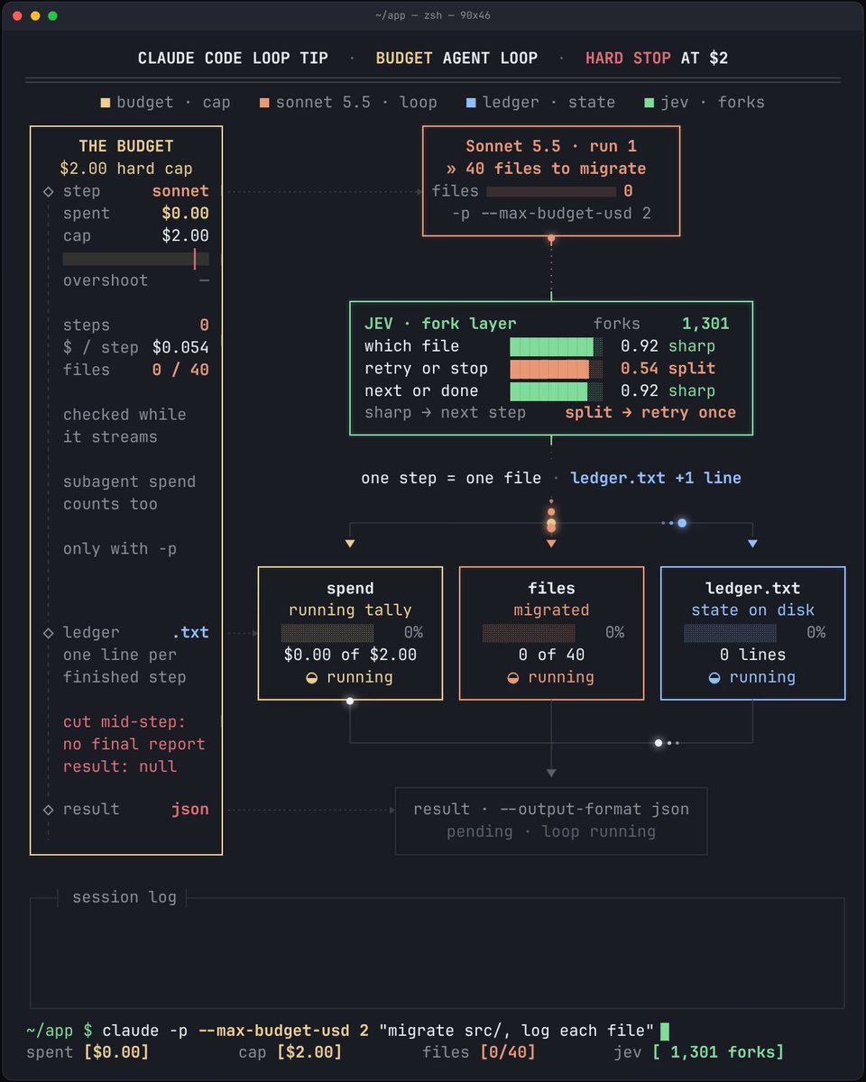The width and height of the screenshot is (866, 1082).
Task: Click the forks count "1,301" in the JEV box
Action: (x=705, y=324)
